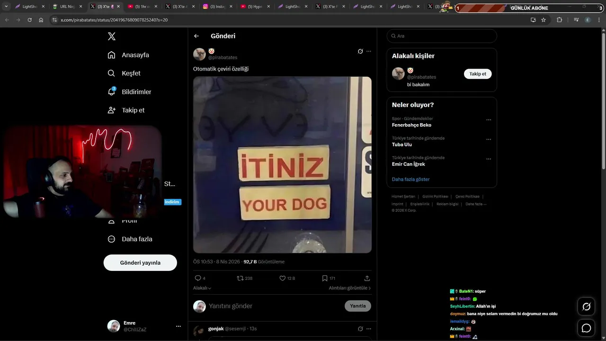Open Hizmet Şartları footer link
606x341 pixels.
[403, 197]
